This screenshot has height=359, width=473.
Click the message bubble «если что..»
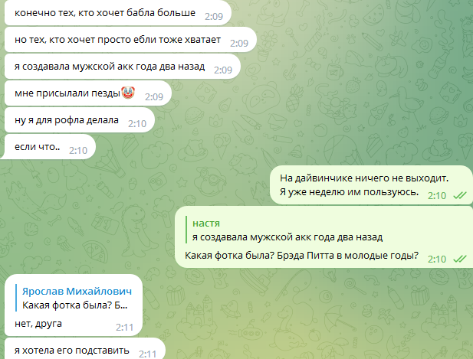click(x=48, y=147)
